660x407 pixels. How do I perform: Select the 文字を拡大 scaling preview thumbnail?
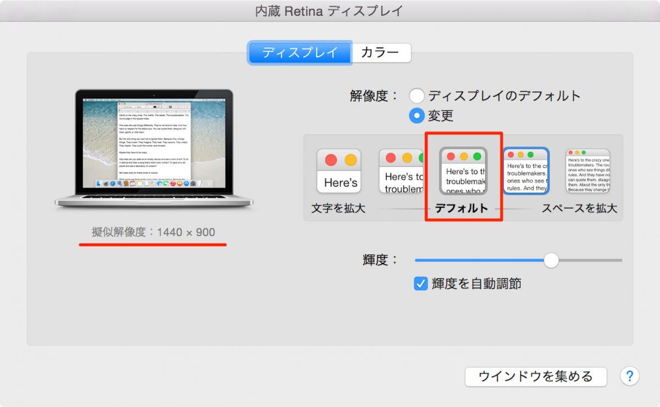pyautogui.click(x=339, y=170)
